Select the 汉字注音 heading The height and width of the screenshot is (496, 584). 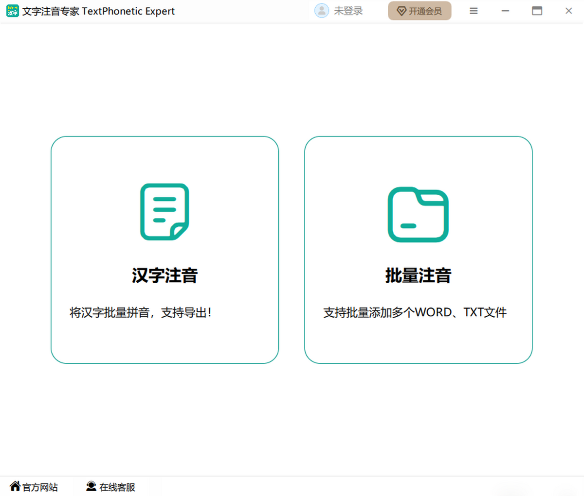point(164,275)
